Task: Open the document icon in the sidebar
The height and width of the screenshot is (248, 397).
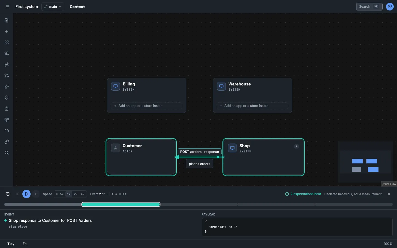Action: pyautogui.click(x=7, y=20)
